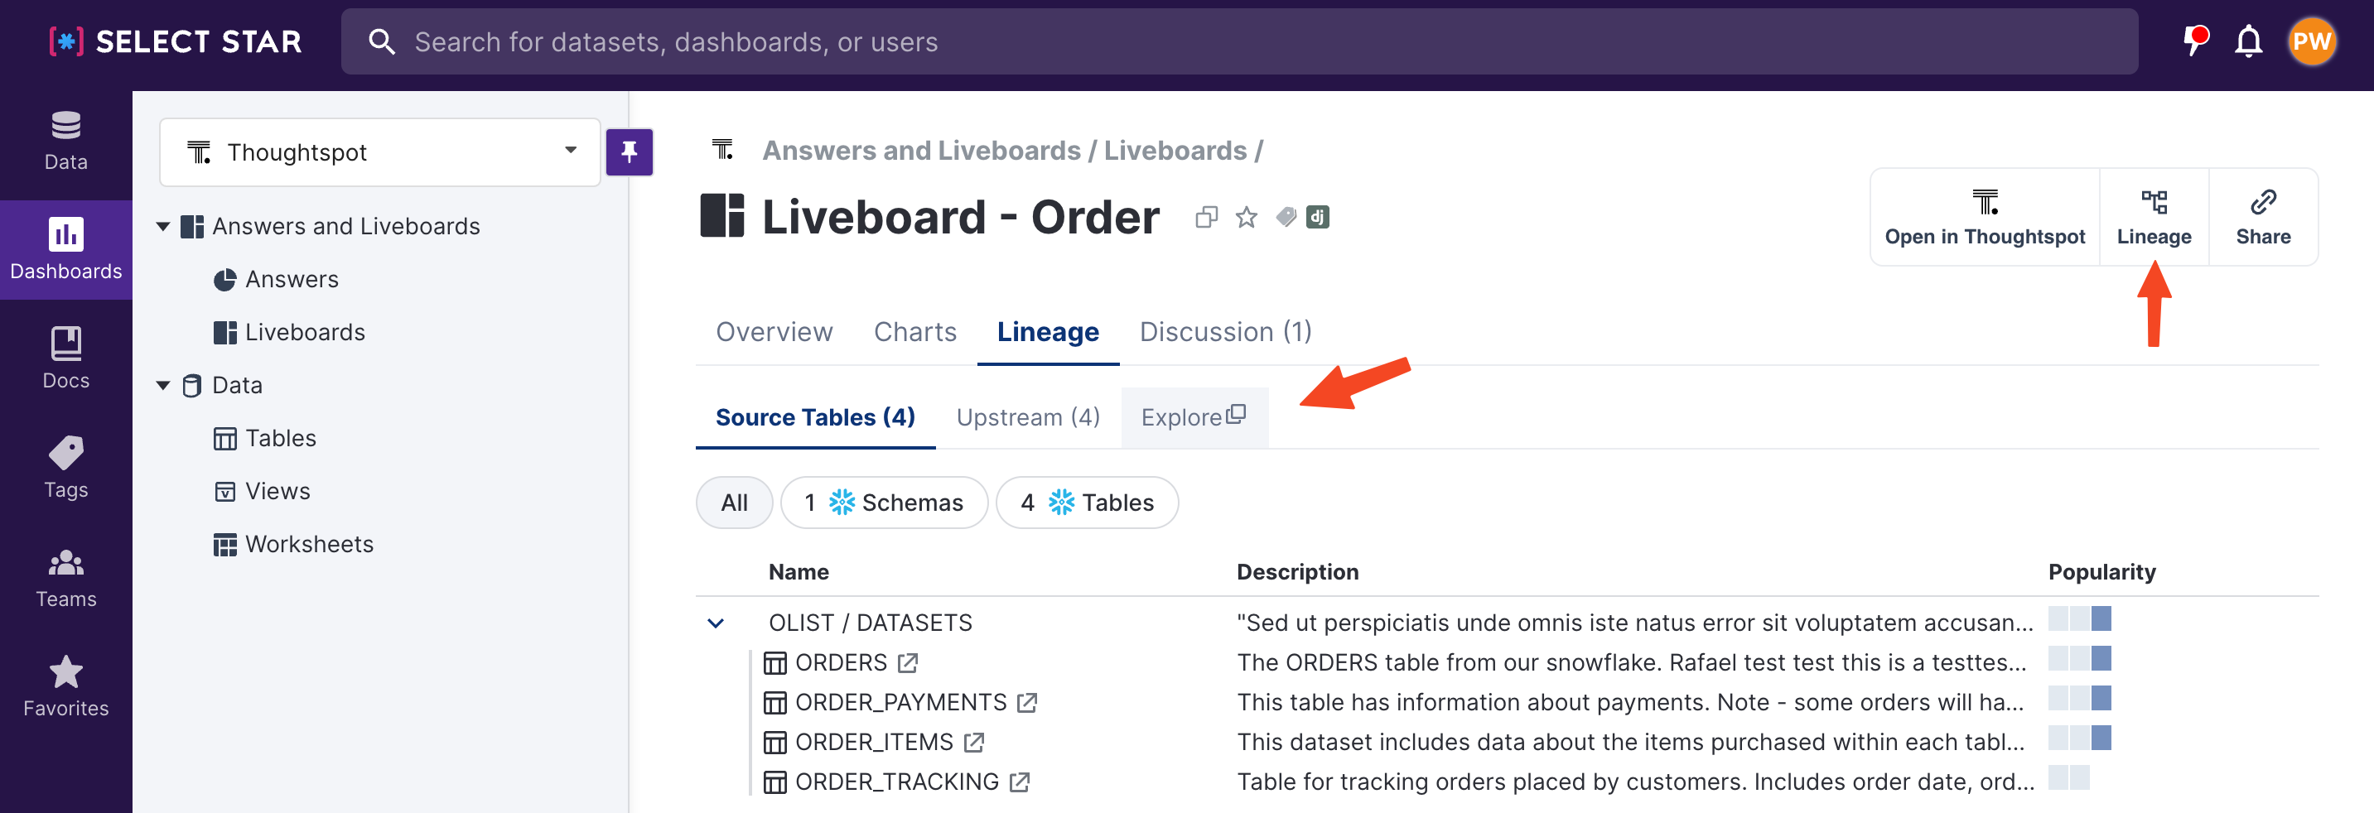Go to Docs in sidebar
Image resolution: width=2374 pixels, height=813 pixels.
pos(65,358)
